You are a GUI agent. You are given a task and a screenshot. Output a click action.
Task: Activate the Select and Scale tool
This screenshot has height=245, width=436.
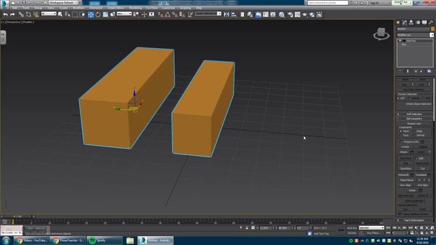click(106, 14)
